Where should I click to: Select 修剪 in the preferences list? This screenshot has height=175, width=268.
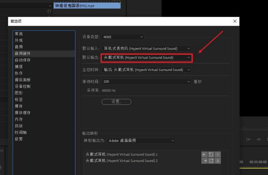[x=44, y=139]
